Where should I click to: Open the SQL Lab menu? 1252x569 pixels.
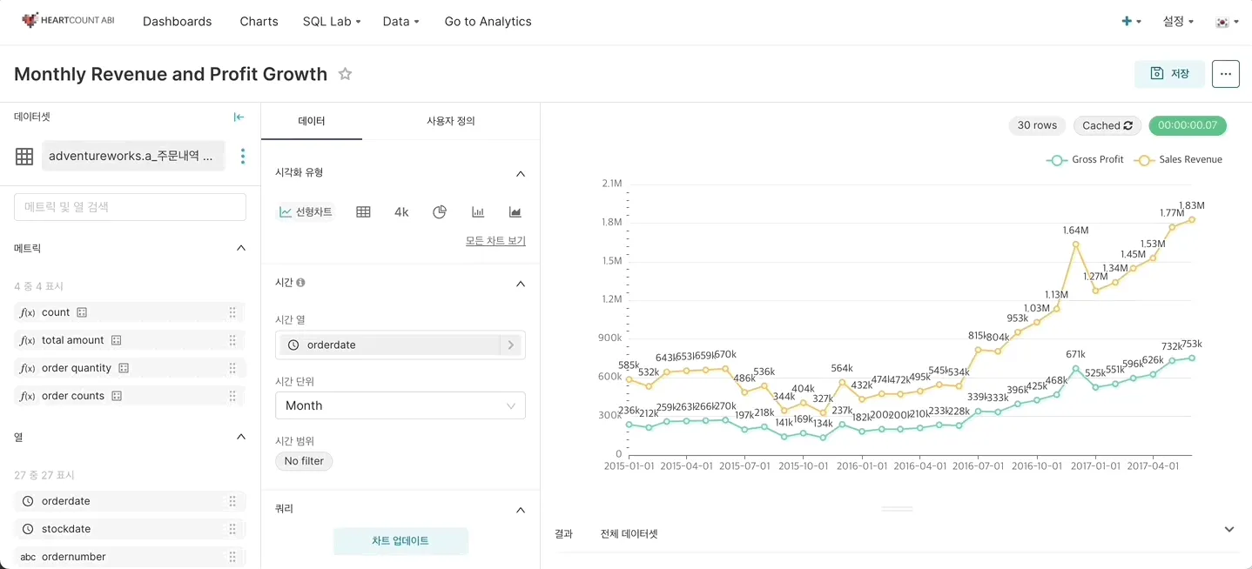point(331,22)
